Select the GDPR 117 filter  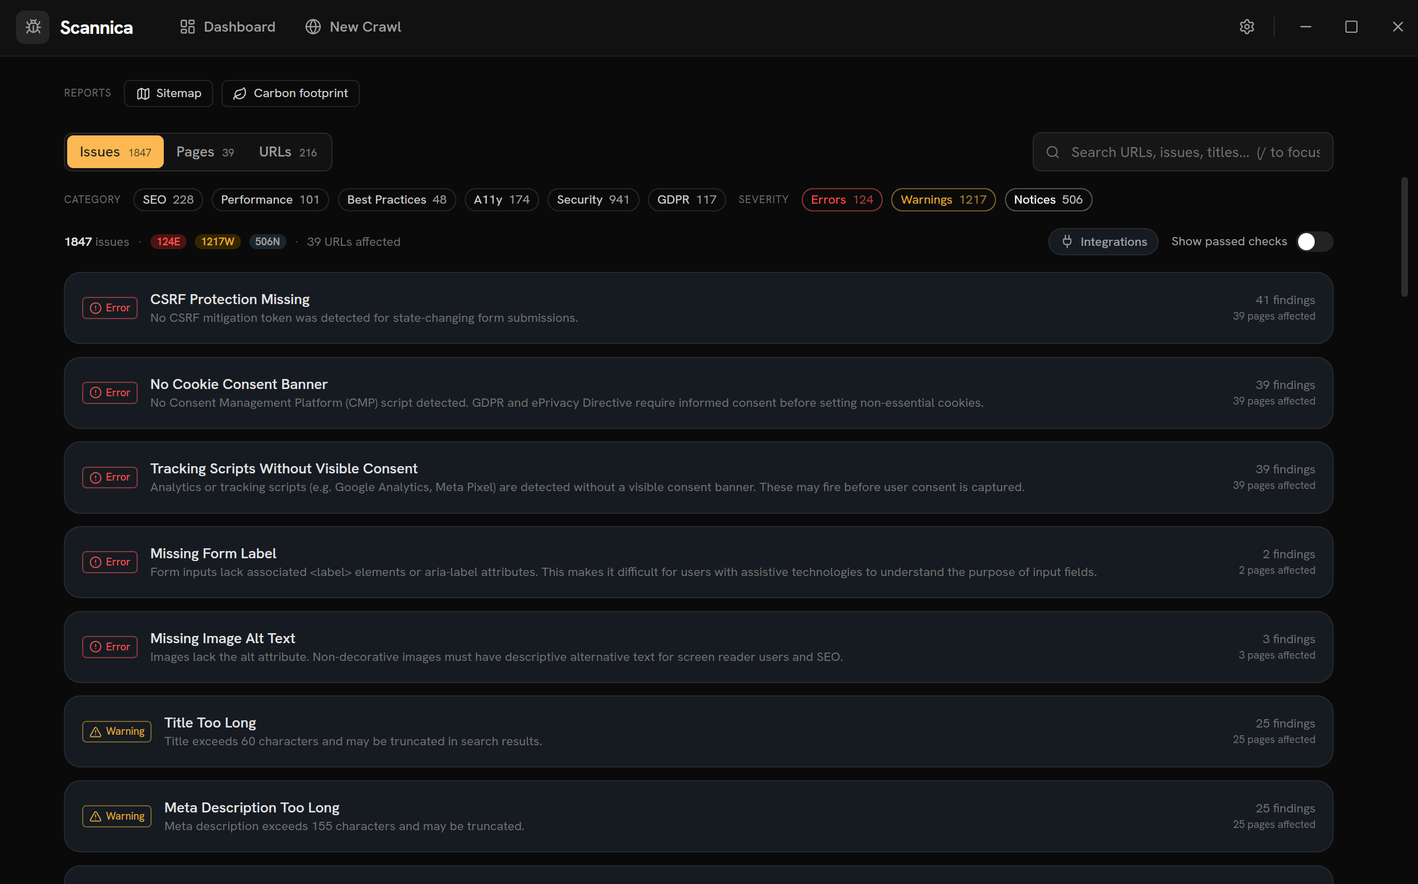[686, 199]
